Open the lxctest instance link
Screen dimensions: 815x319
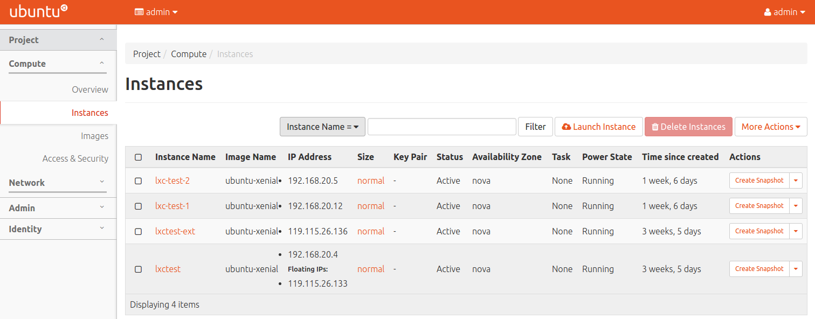pos(168,269)
